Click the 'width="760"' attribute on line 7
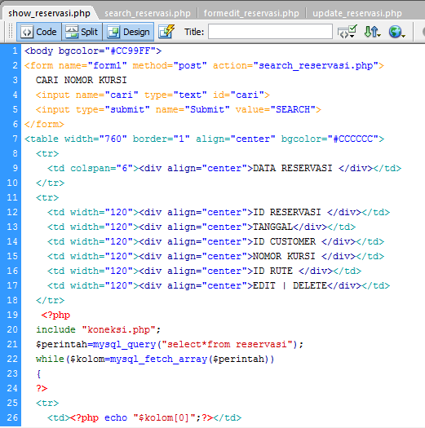This screenshot has width=425, height=428. [x=95, y=139]
